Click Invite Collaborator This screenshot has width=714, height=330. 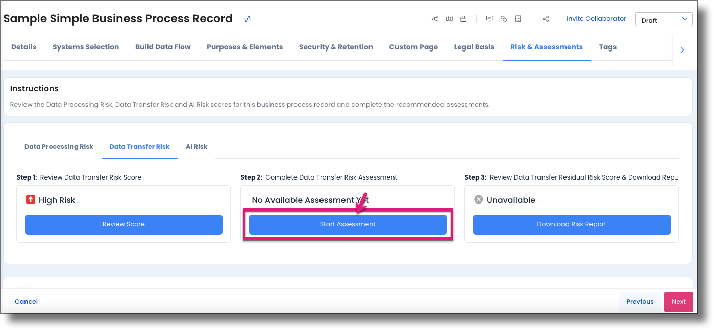coord(596,18)
